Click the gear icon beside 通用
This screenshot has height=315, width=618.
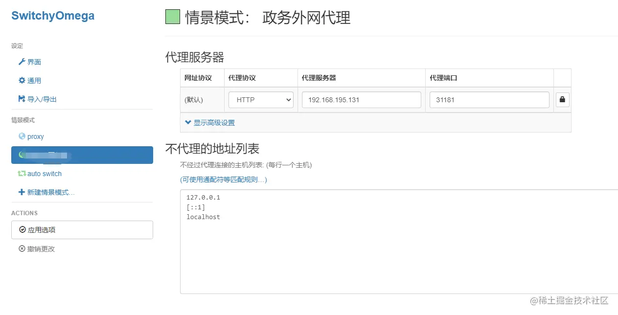pos(22,80)
